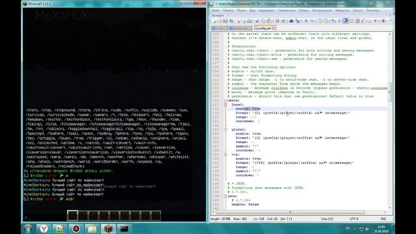
Task: Click the Notepad++ horizontal scrollbar thumb
Action: coord(291,213)
